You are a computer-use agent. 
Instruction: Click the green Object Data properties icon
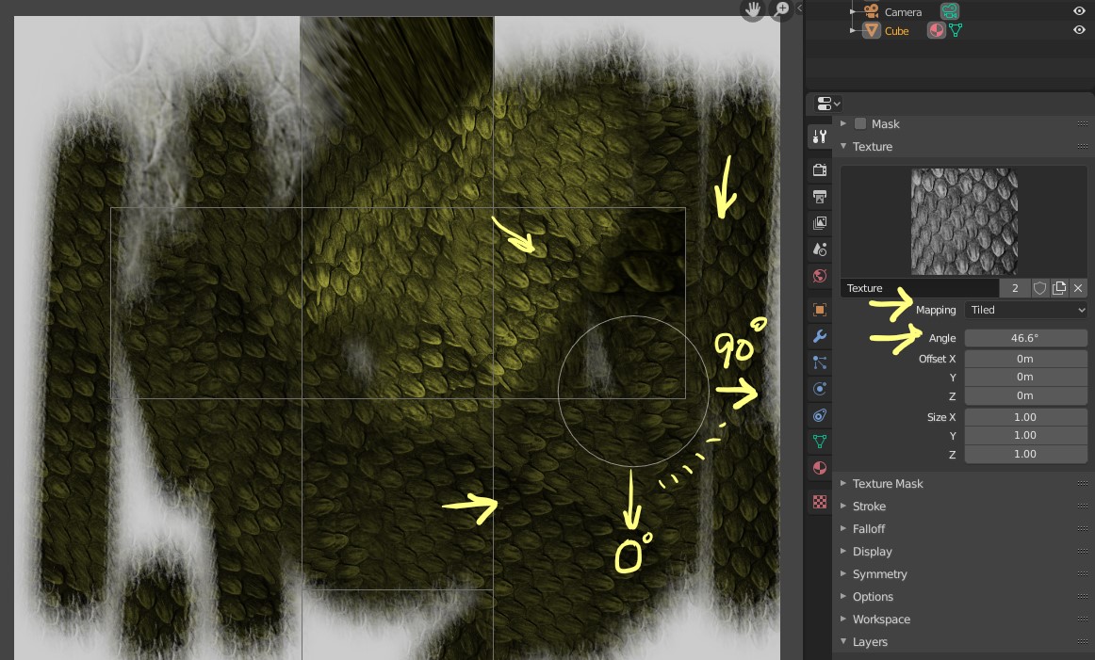[819, 441]
